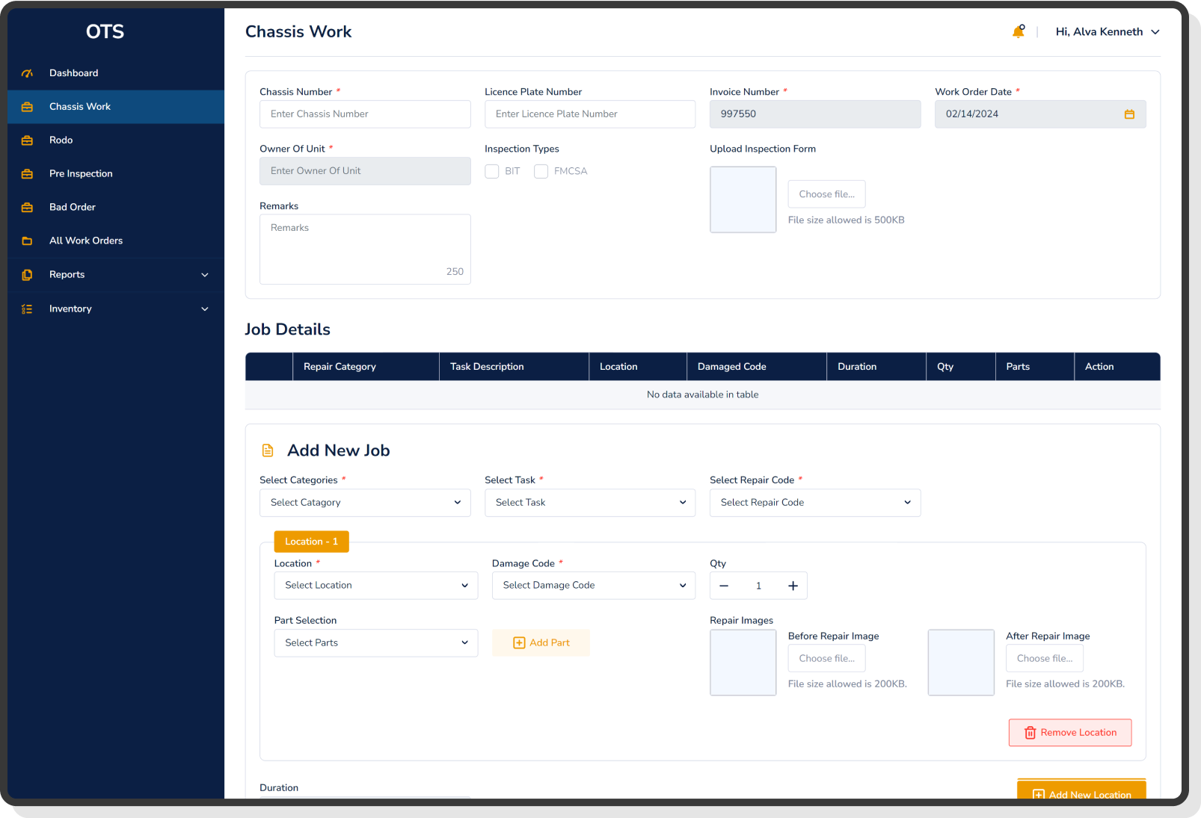Click the Enter Chassis Number field
Viewport: 1201px width, 818px height.
364,114
